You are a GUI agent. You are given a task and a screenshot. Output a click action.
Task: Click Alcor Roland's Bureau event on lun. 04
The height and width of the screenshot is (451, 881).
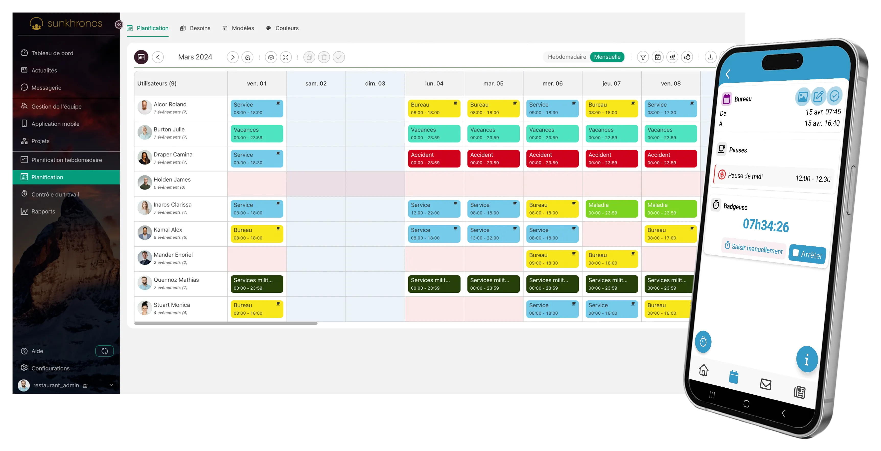click(434, 108)
